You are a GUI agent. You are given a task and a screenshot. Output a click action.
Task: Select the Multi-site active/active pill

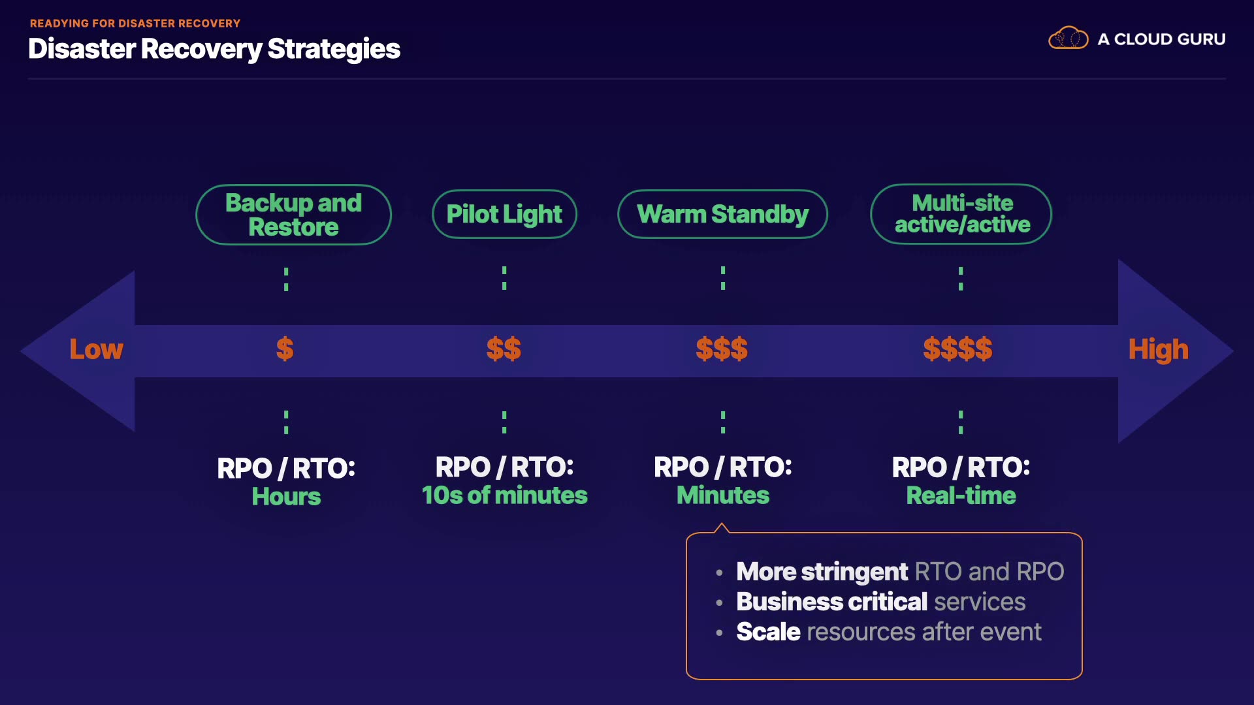[961, 214]
